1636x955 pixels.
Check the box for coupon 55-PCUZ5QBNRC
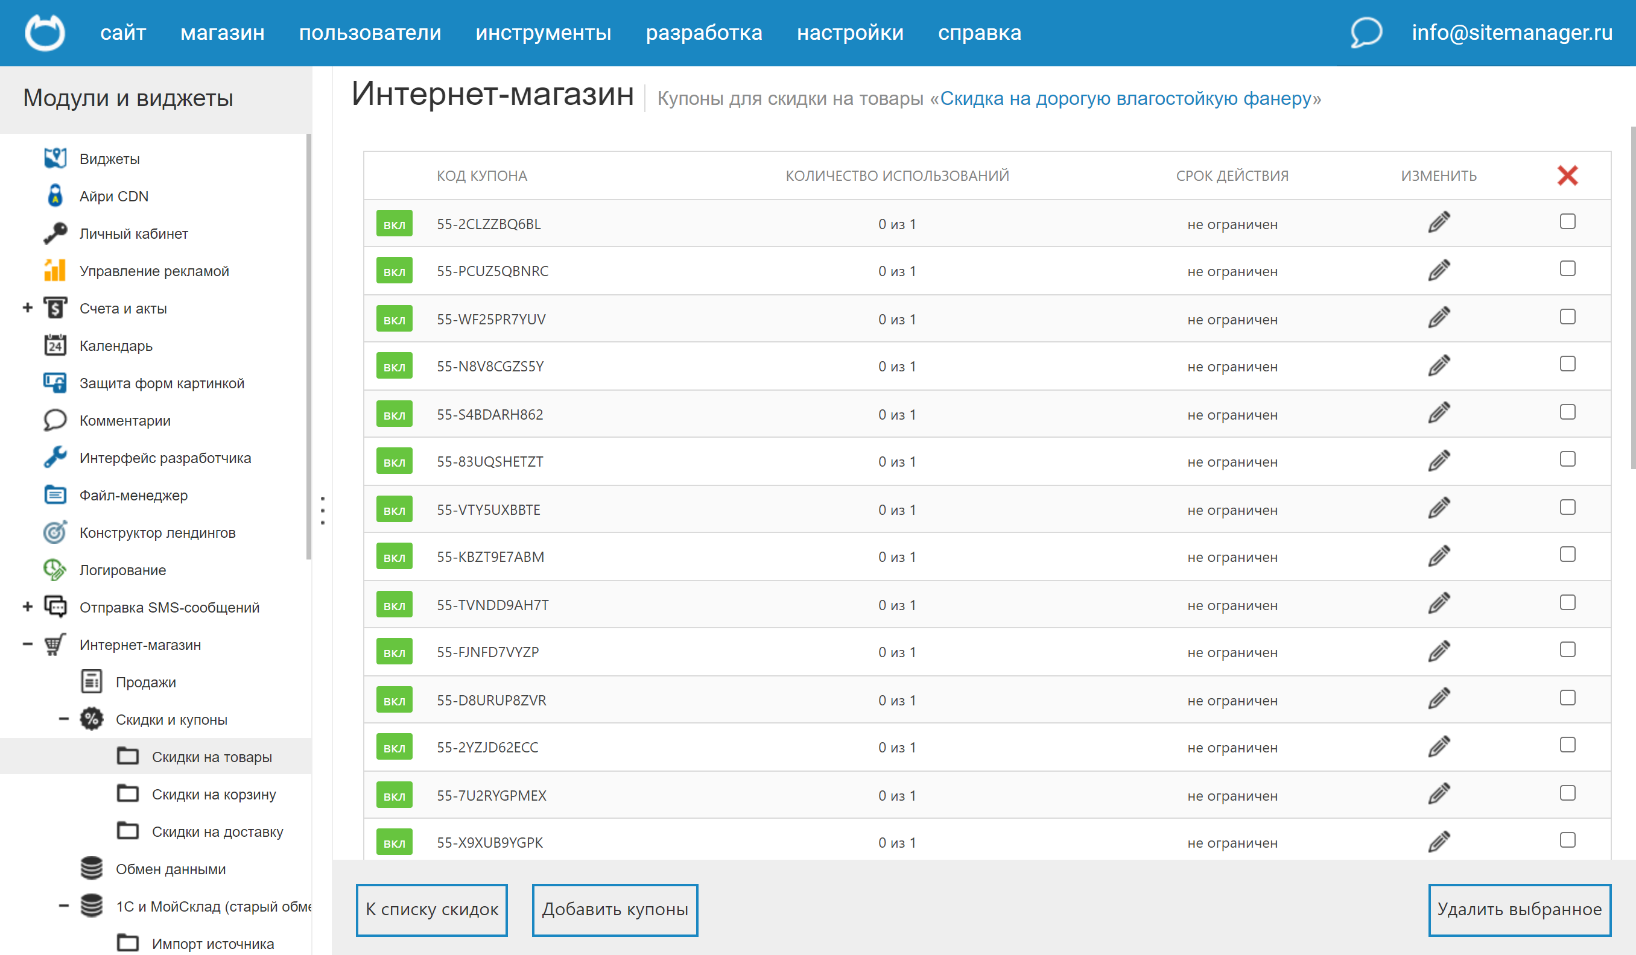pyautogui.click(x=1567, y=269)
